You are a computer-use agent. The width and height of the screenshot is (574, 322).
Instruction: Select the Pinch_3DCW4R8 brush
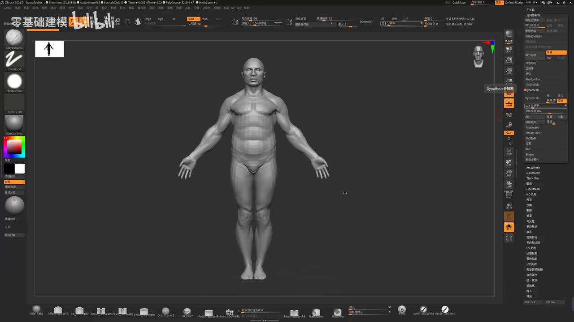point(294,313)
